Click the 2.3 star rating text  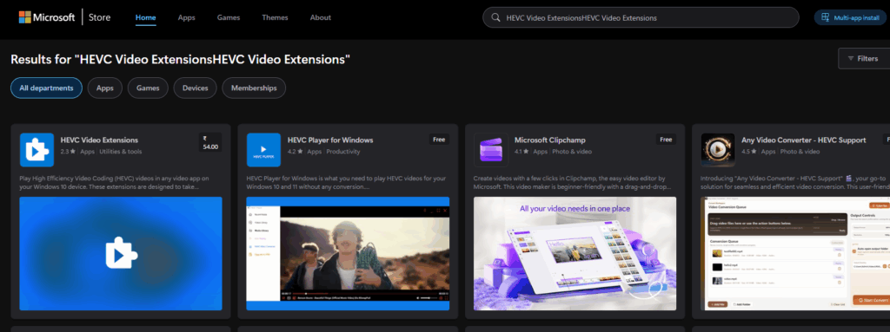click(68, 152)
